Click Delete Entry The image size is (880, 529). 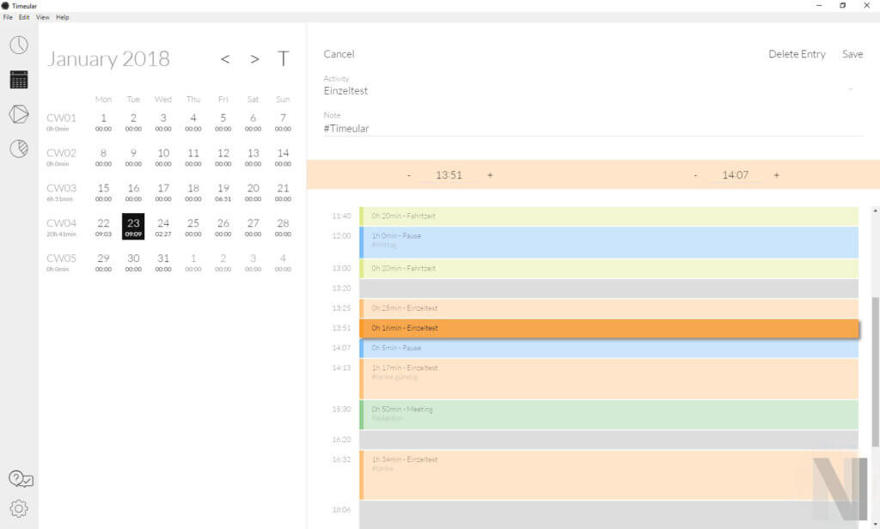(x=797, y=54)
